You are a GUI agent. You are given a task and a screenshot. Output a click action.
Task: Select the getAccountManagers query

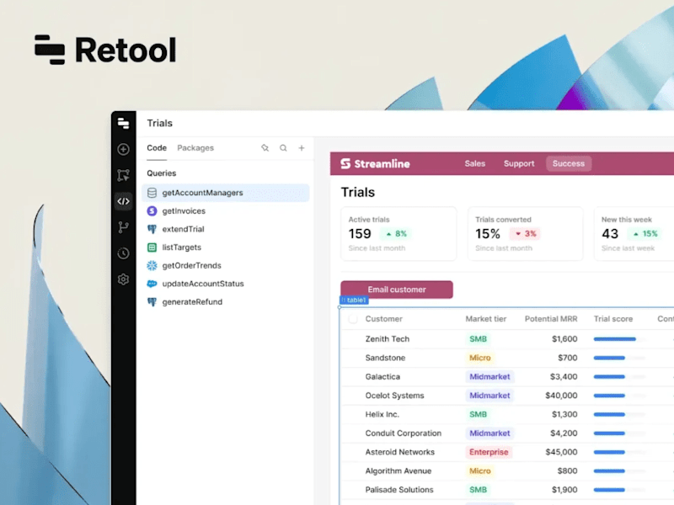(225, 193)
